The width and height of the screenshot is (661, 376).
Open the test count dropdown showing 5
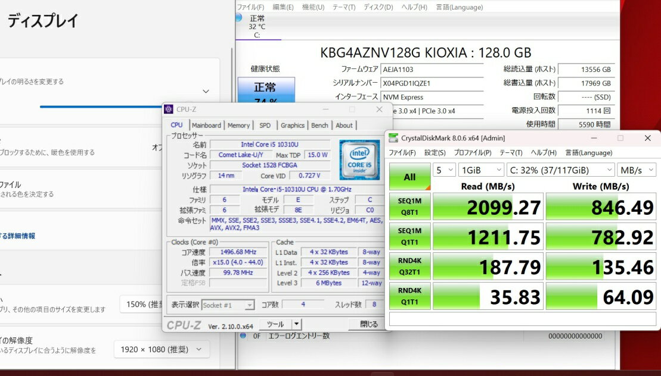(443, 170)
